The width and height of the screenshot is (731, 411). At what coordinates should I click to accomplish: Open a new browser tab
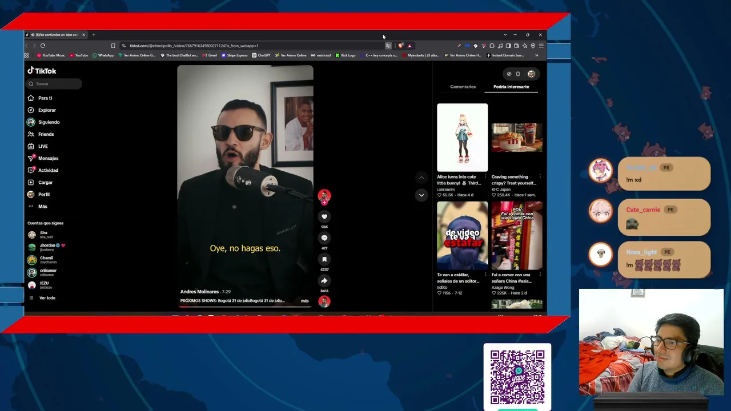(94, 35)
